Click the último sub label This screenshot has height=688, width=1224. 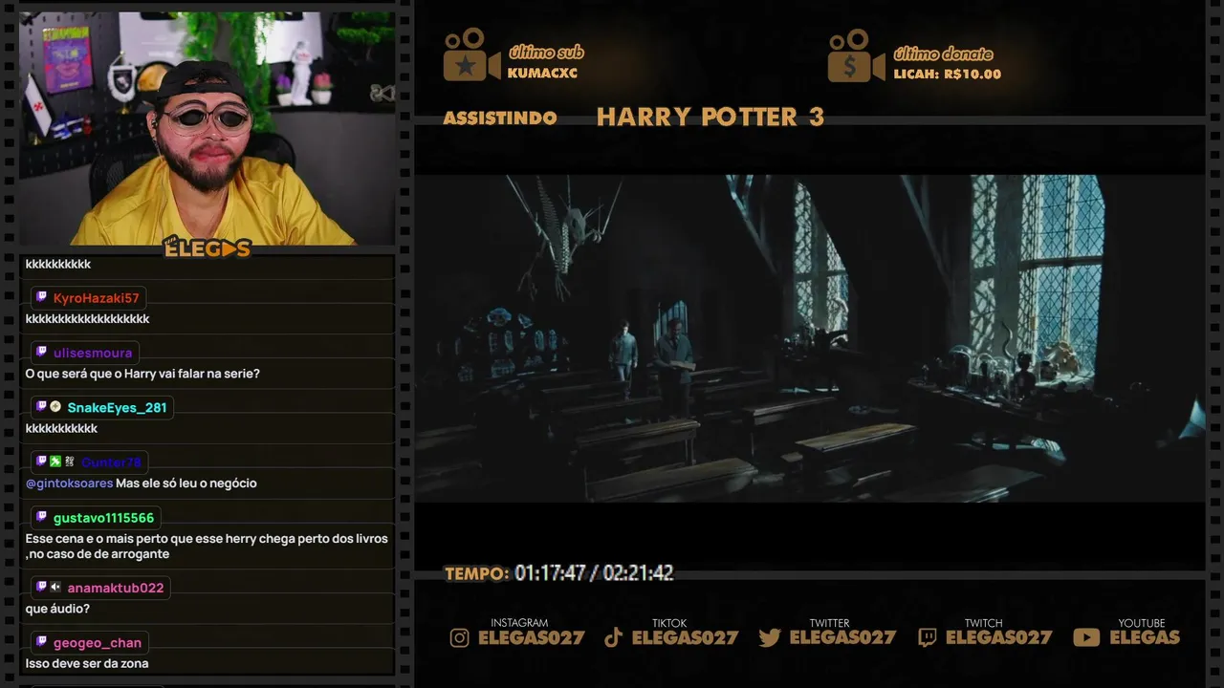tap(546, 53)
